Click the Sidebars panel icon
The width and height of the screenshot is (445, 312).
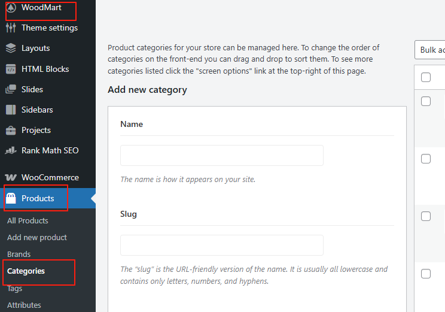click(x=11, y=110)
